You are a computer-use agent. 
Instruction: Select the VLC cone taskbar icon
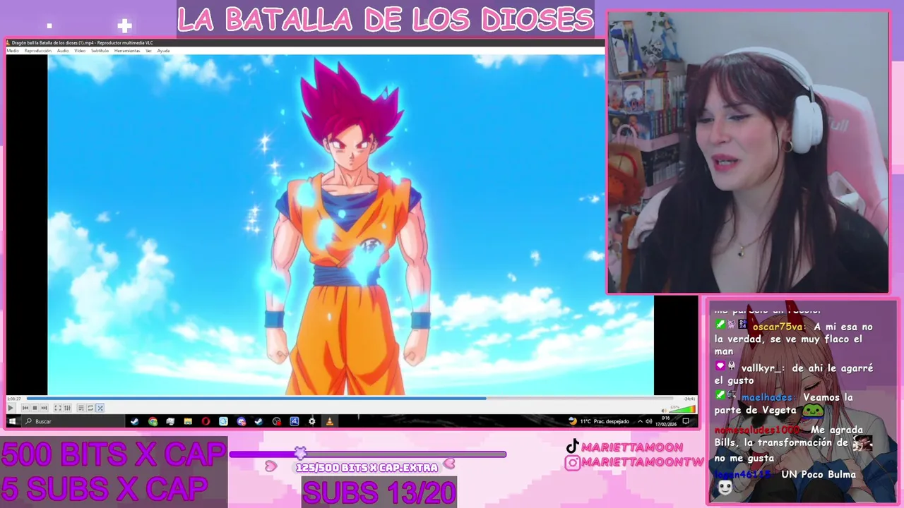pos(329,421)
